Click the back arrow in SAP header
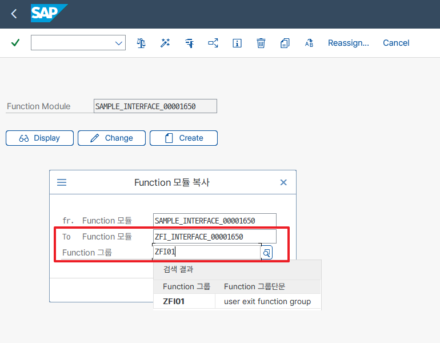 pyautogui.click(x=14, y=14)
